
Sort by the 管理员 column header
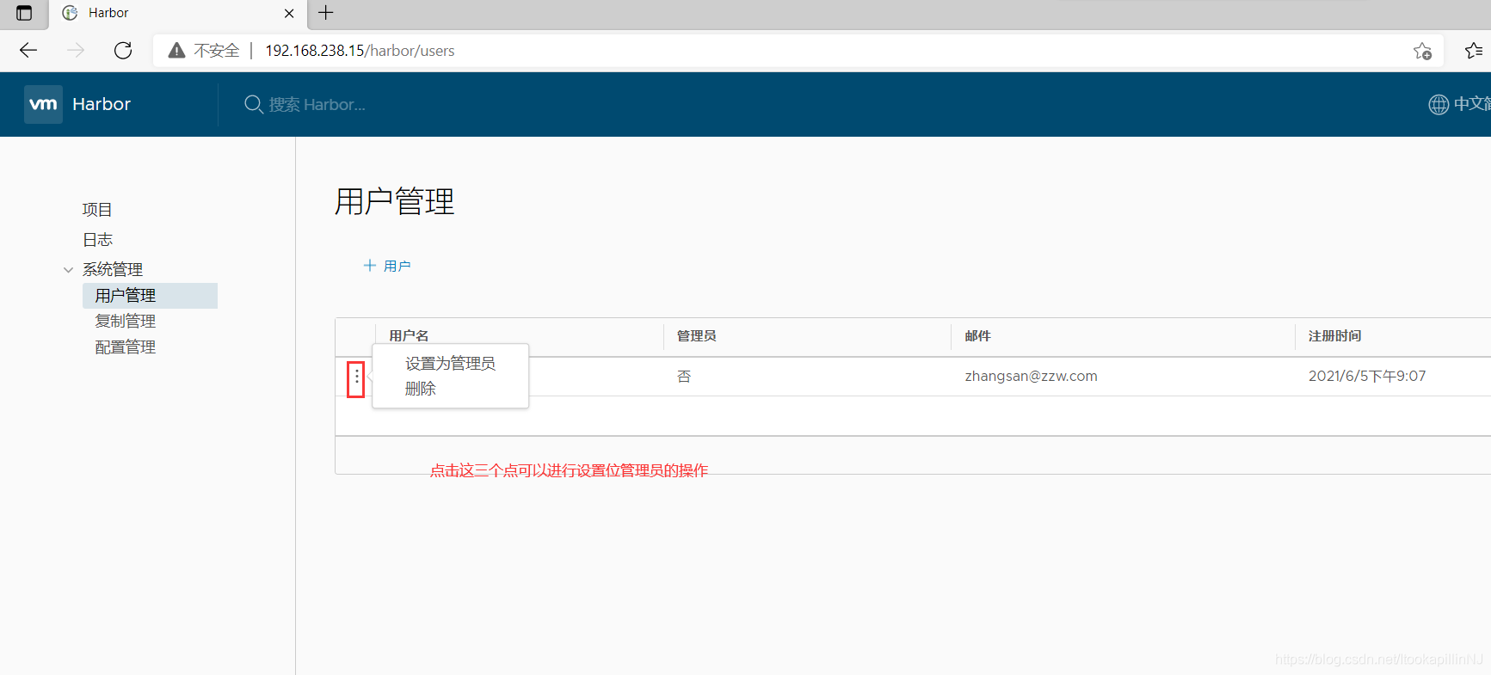(x=697, y=335)
